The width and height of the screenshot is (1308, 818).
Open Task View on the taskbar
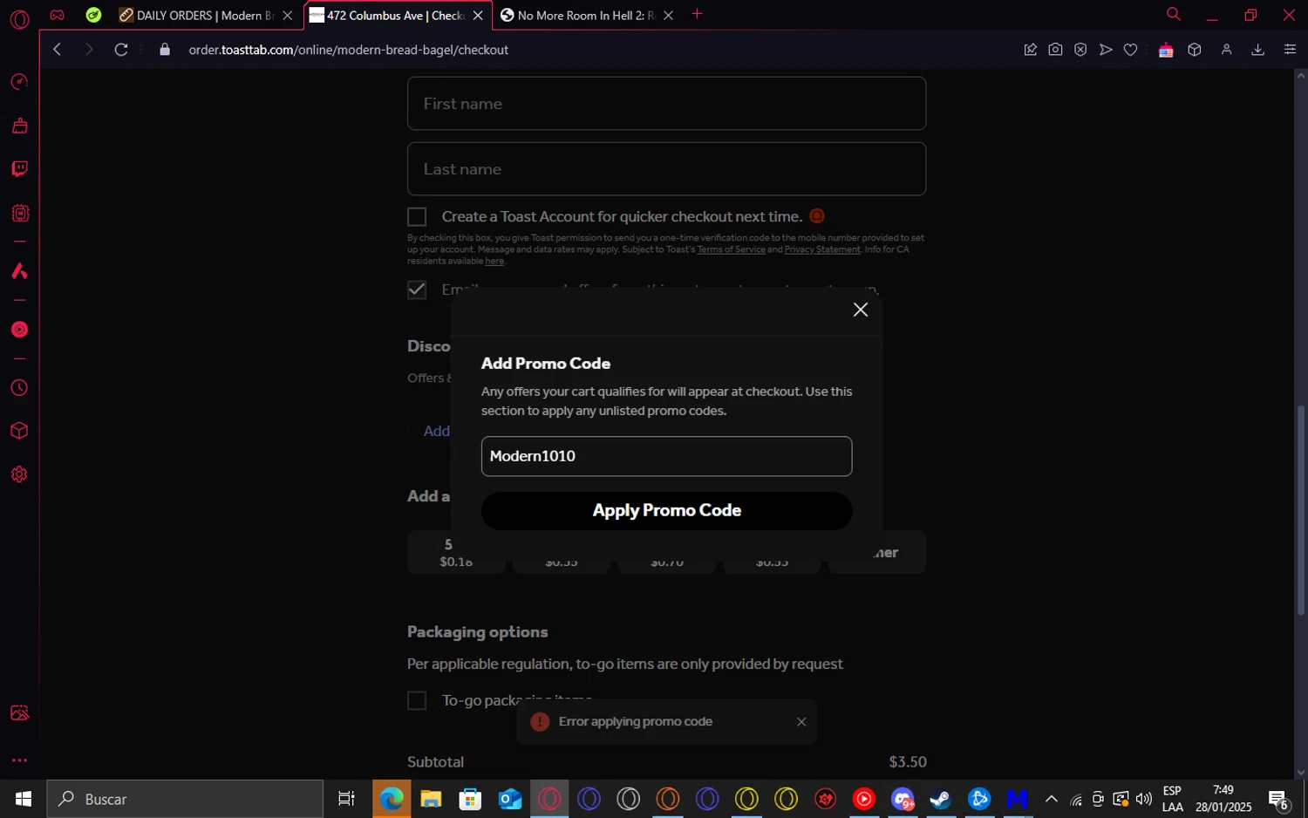click(x=346, y=799)
